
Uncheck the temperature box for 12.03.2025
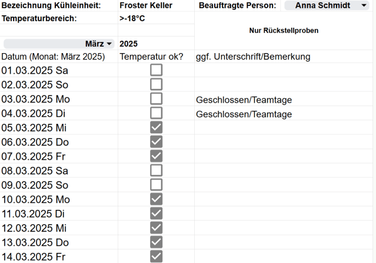pyautogui.click(x=156, y=228)
